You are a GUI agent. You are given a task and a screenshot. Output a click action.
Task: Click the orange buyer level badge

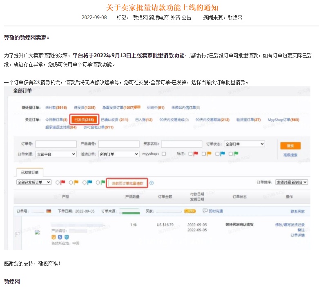pos(190,211)
